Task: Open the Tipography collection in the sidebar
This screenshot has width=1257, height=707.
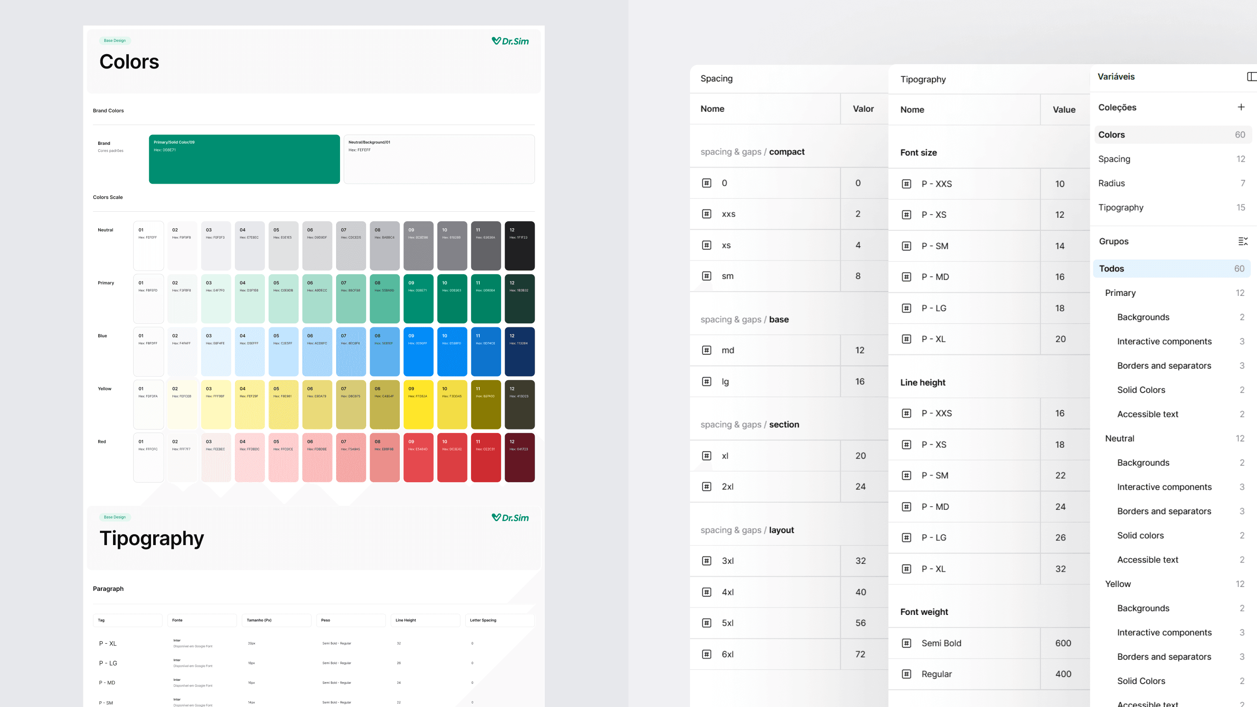Action: 1120,207
